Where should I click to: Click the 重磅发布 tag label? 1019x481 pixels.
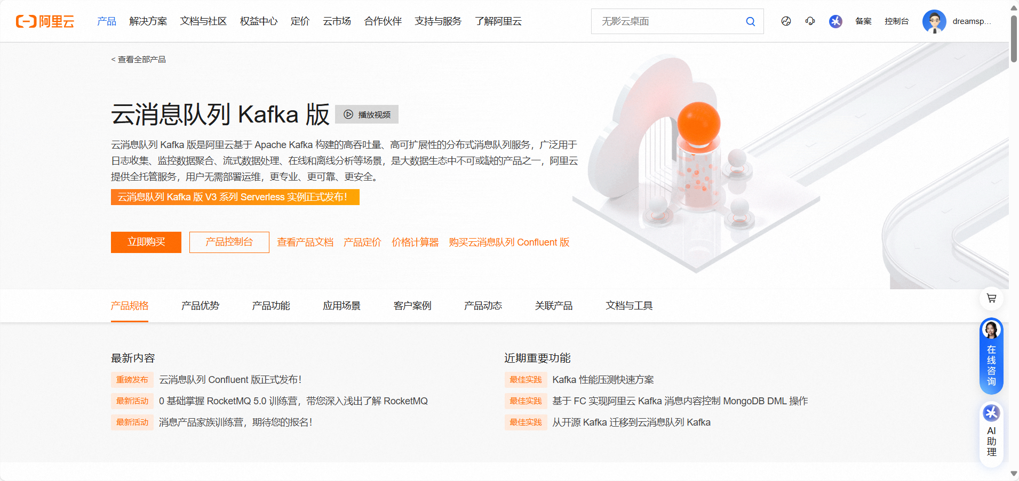point(132,380)
